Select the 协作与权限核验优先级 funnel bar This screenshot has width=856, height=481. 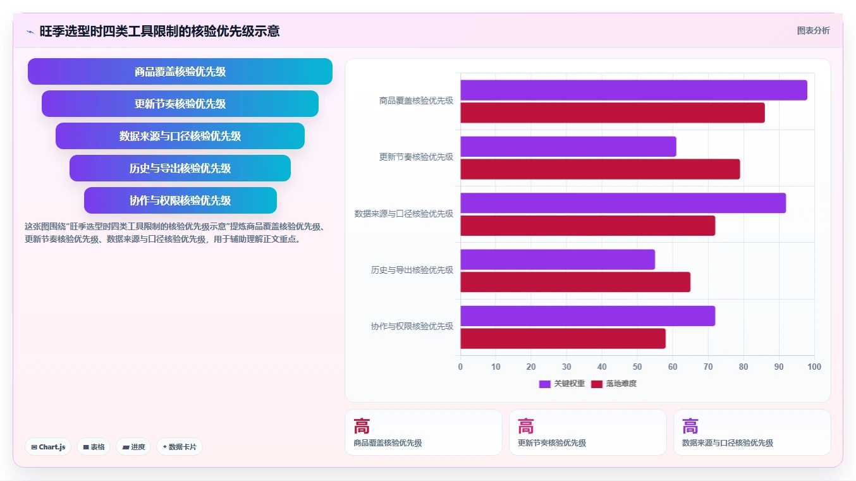tap(180, 200)
